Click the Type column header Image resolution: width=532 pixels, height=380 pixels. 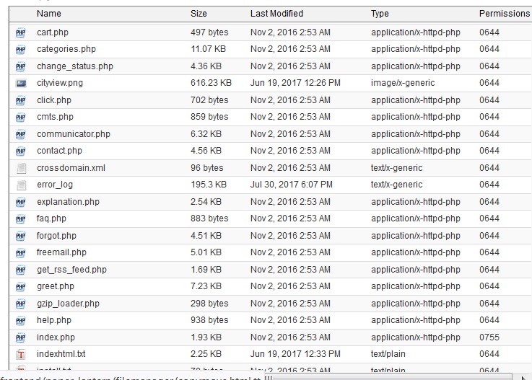[380, 14]
